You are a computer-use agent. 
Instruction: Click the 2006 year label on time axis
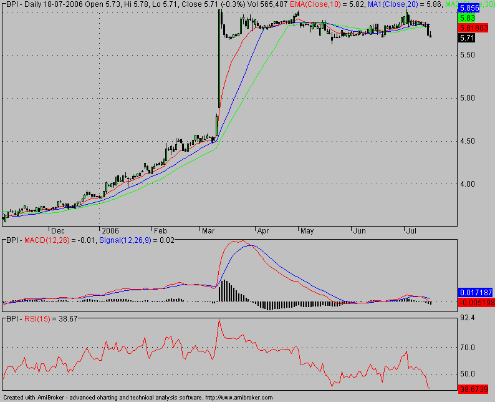(110, 231)
